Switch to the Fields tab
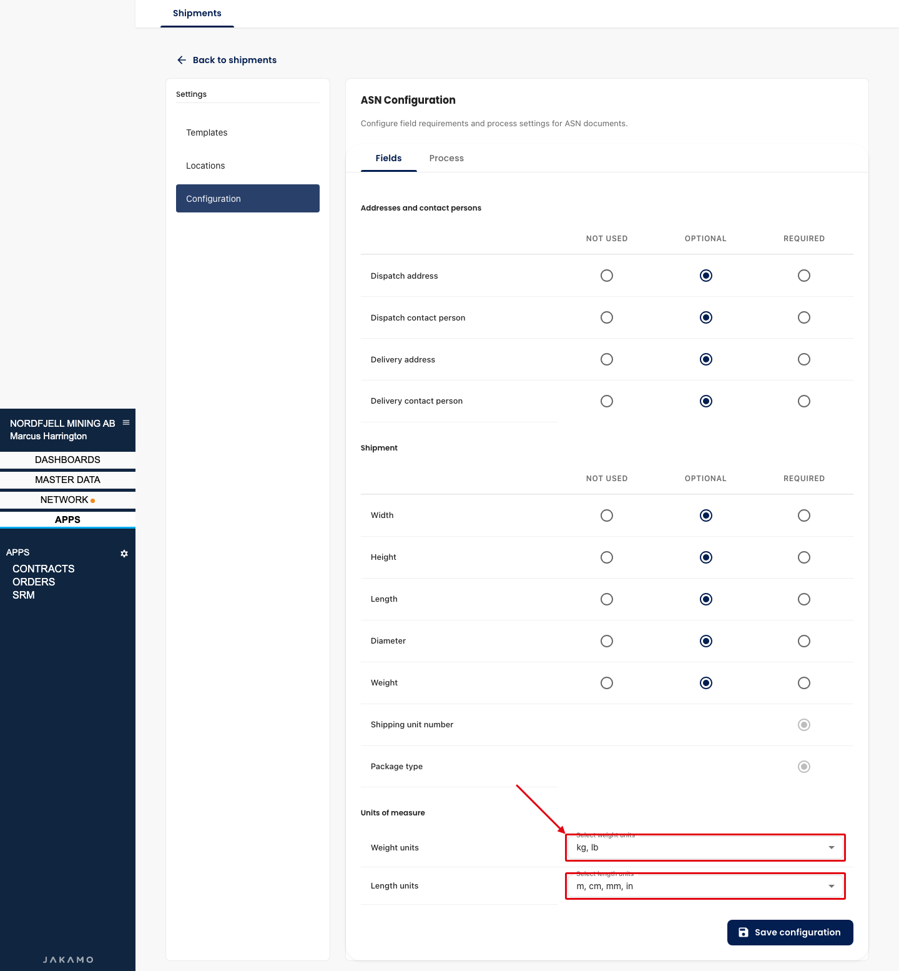This screenshot has width=899, height=971. [x=388, y=158]
